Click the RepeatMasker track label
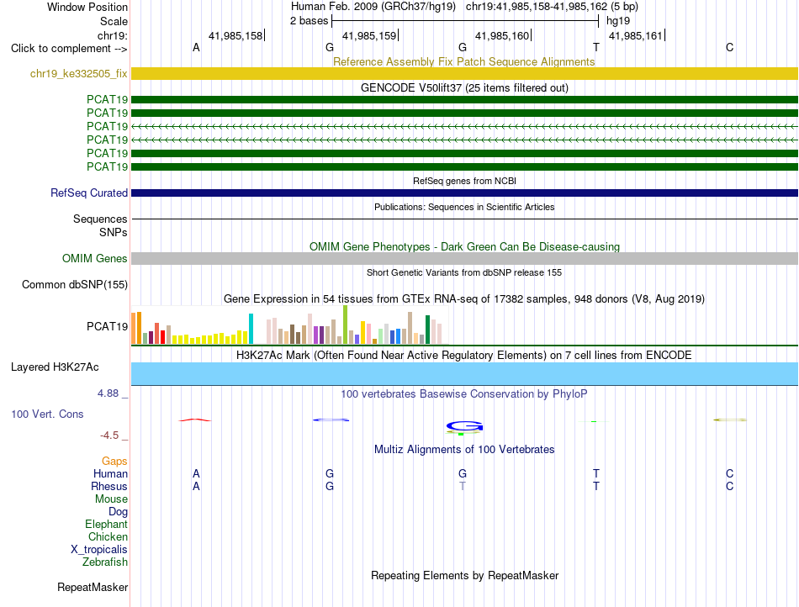Image resolution: width=799 pixels, height=607 pixels. click(x=93, y=587)
